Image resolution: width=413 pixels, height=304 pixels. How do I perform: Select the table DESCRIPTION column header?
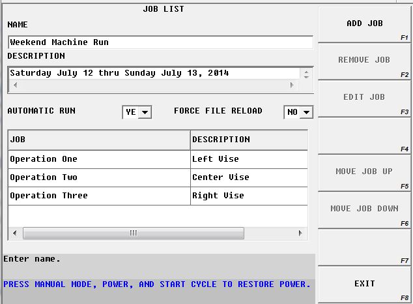[x=249, y=140]
